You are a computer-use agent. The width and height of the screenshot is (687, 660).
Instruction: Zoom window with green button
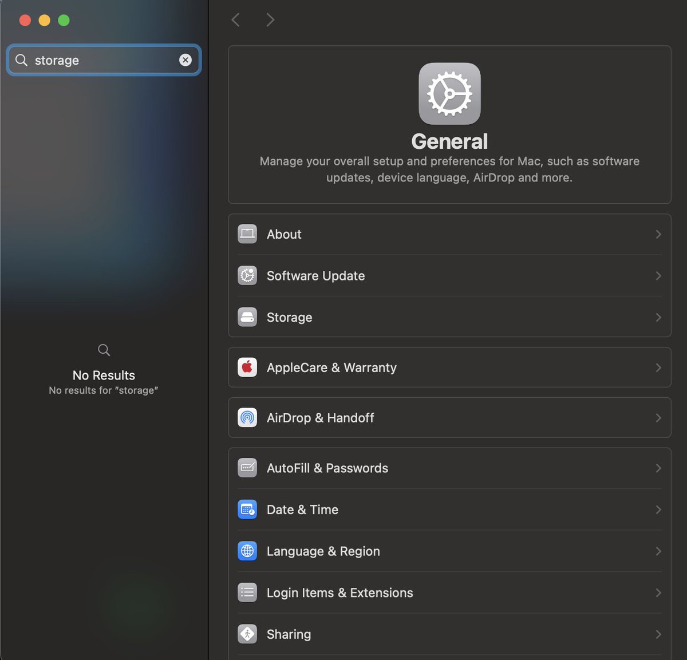pos(64,21)
